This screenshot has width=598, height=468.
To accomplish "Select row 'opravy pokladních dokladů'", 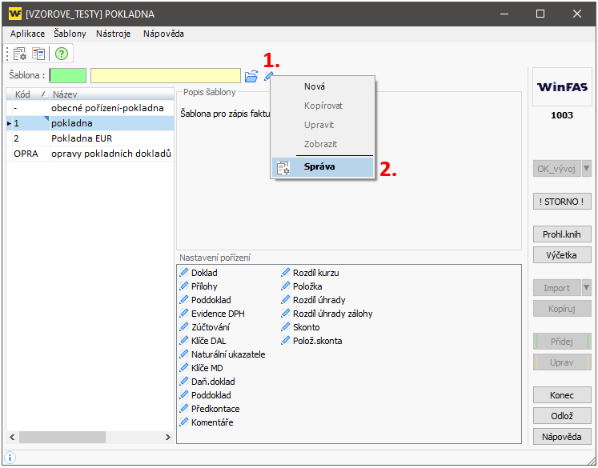I will click(x=90, y=154).
